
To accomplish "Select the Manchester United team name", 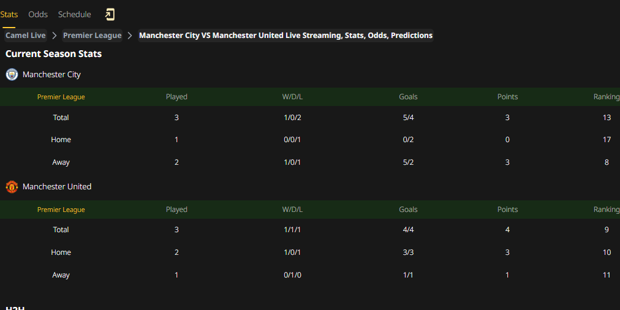I will [57, 187].
